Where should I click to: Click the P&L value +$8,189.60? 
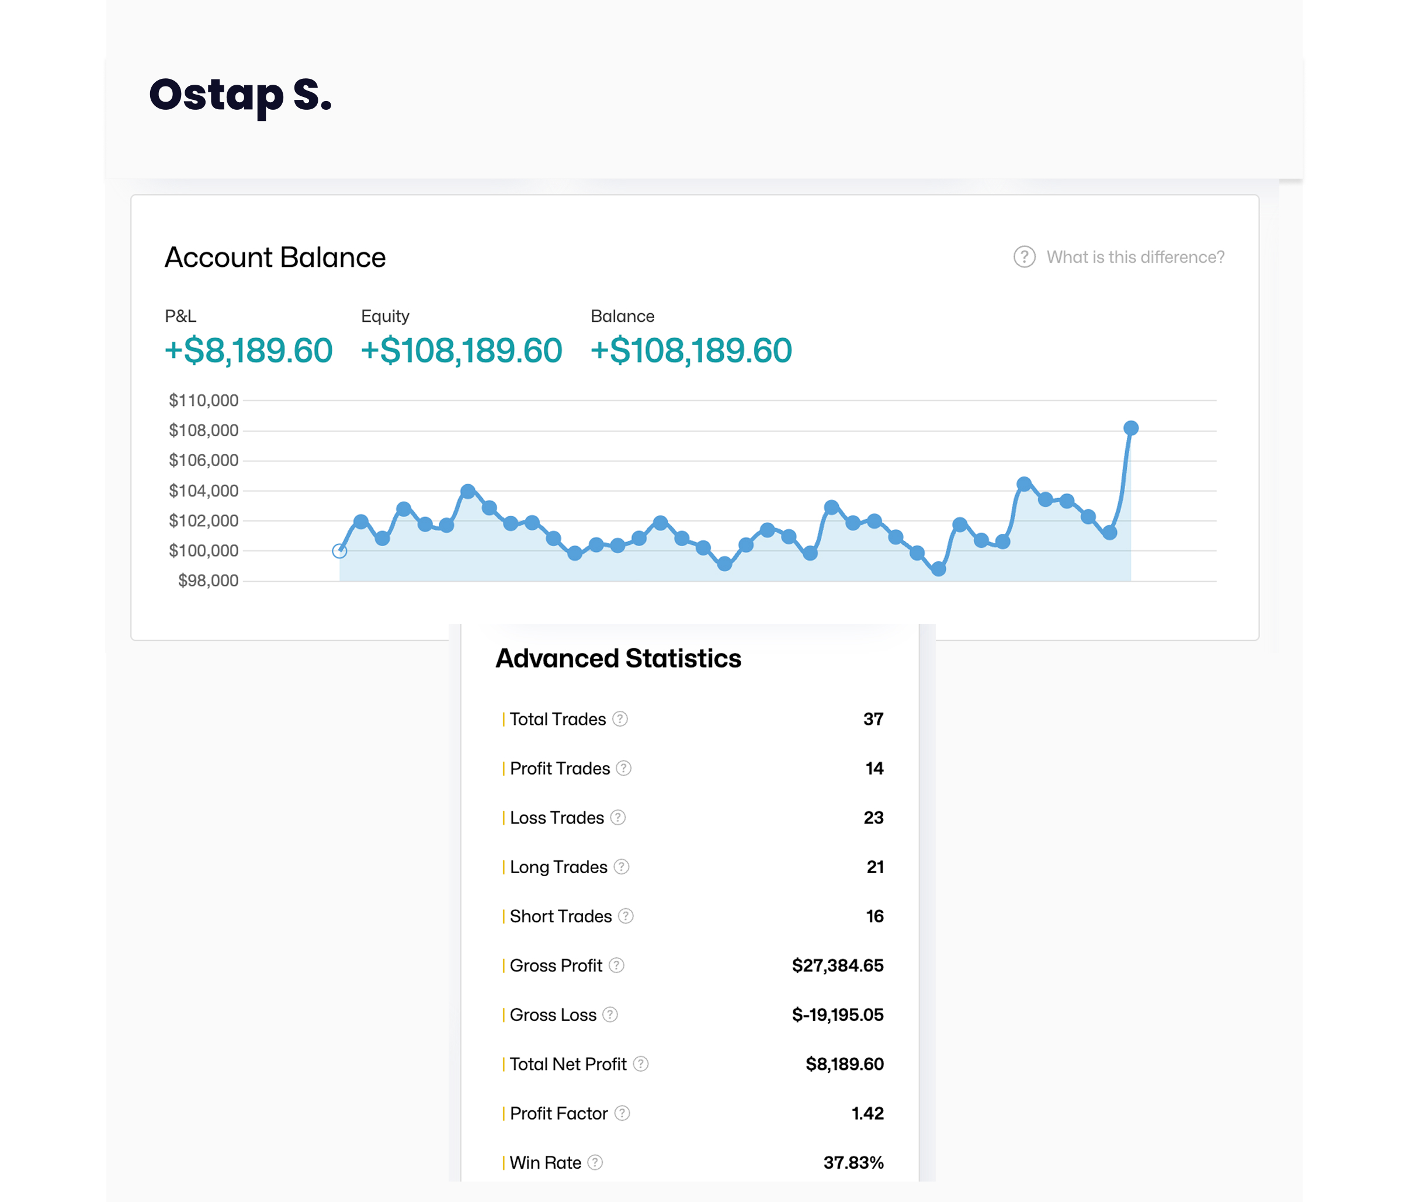tap(248, 351)
